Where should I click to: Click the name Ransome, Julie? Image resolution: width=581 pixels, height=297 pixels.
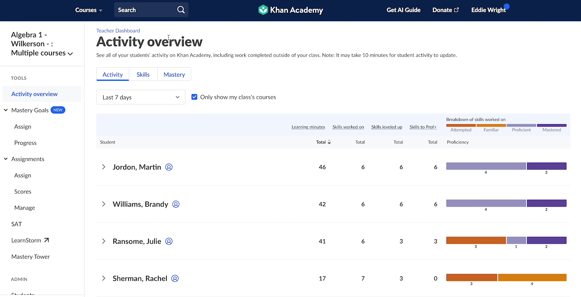point(137,241)
